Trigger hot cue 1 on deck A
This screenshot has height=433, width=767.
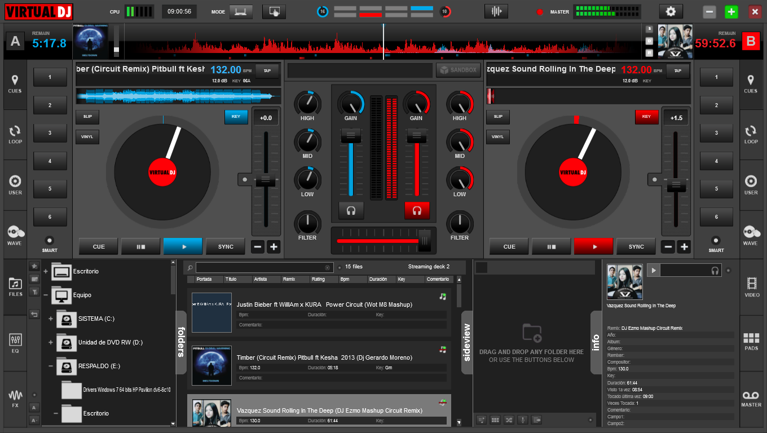pyautogui.click(x=50, y=77)
